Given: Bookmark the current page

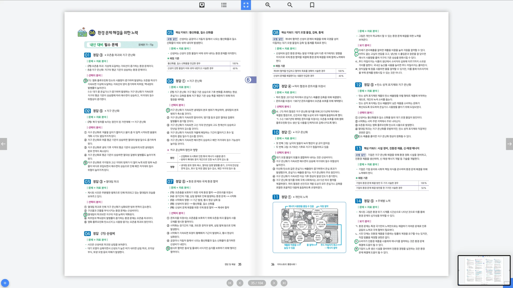Looking at the screenshot, I should tap(312, 5).
